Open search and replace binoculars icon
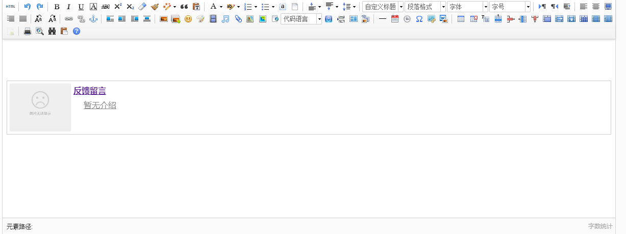Screen dimensions: 626x234 click(52, 31)
